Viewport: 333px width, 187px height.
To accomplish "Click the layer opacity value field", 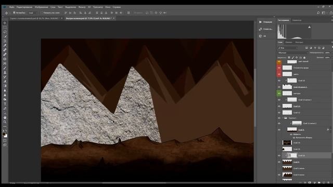I will [x=327, y=53].
